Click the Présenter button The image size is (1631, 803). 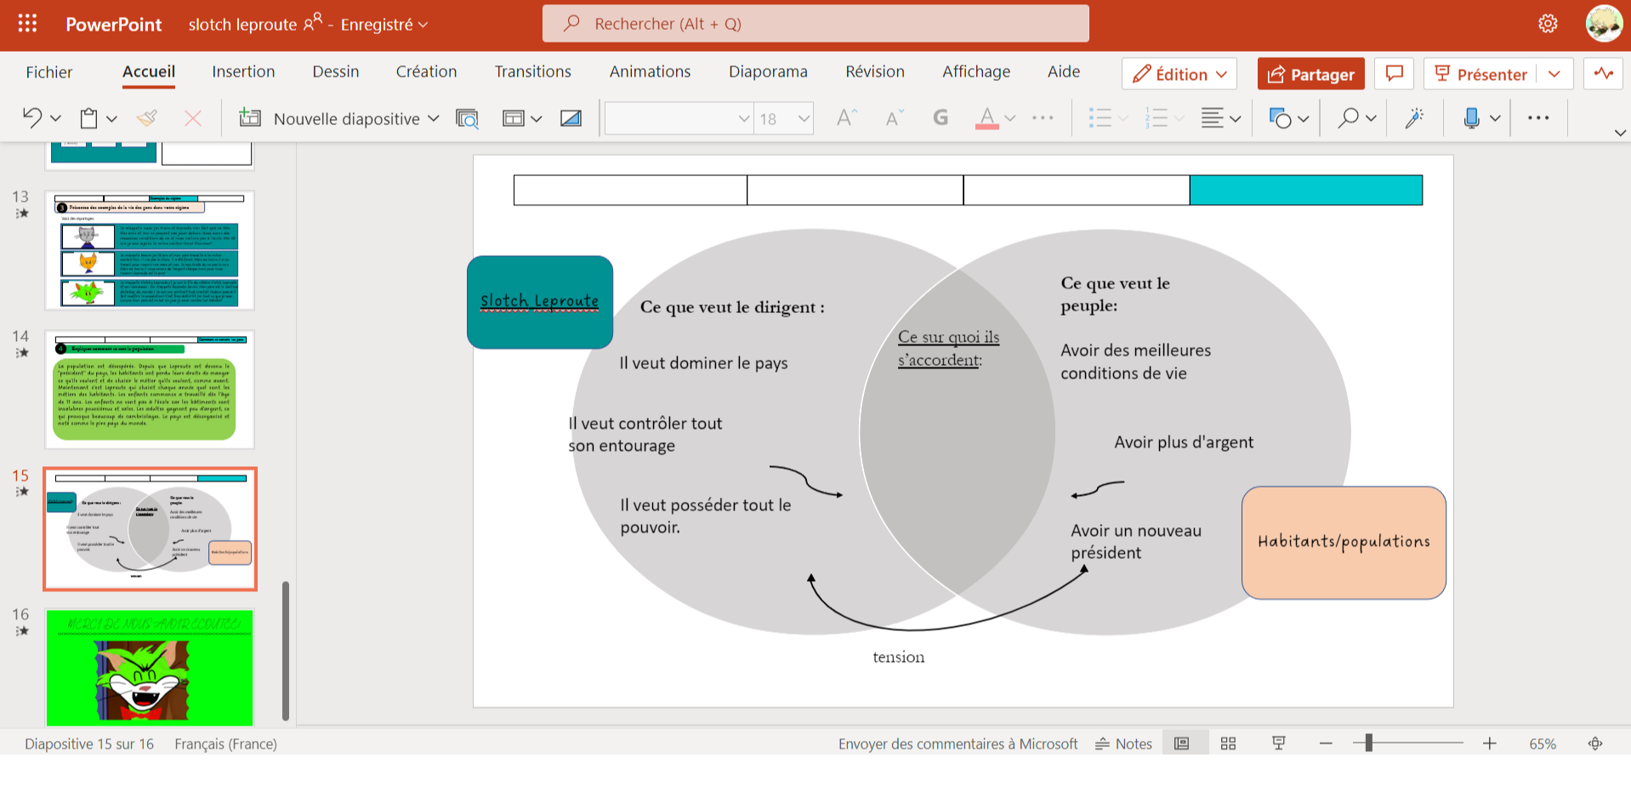pyautogui.click(x=1480, y=74)
